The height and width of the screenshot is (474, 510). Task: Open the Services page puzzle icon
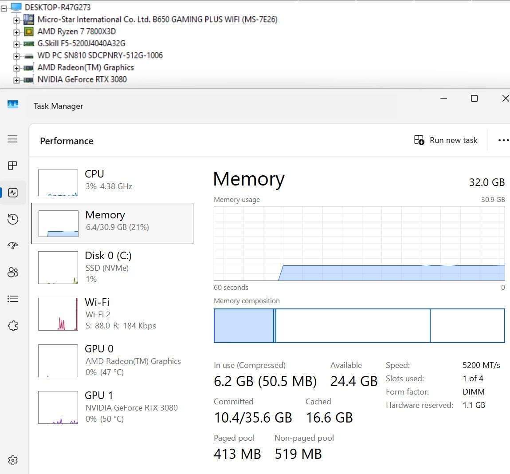click(x=13, y=326)
